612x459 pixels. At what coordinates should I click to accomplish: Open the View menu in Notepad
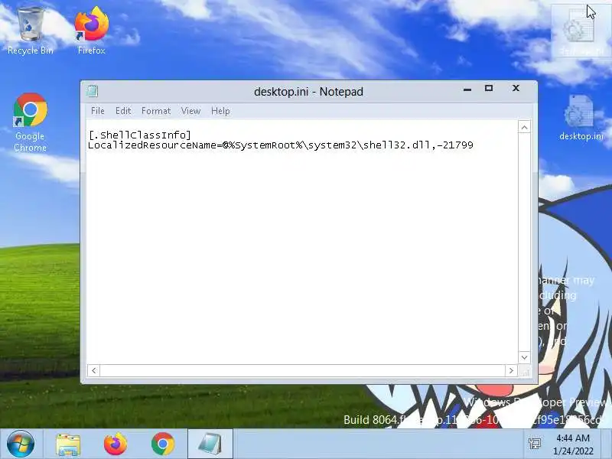[x=190, y=111]
